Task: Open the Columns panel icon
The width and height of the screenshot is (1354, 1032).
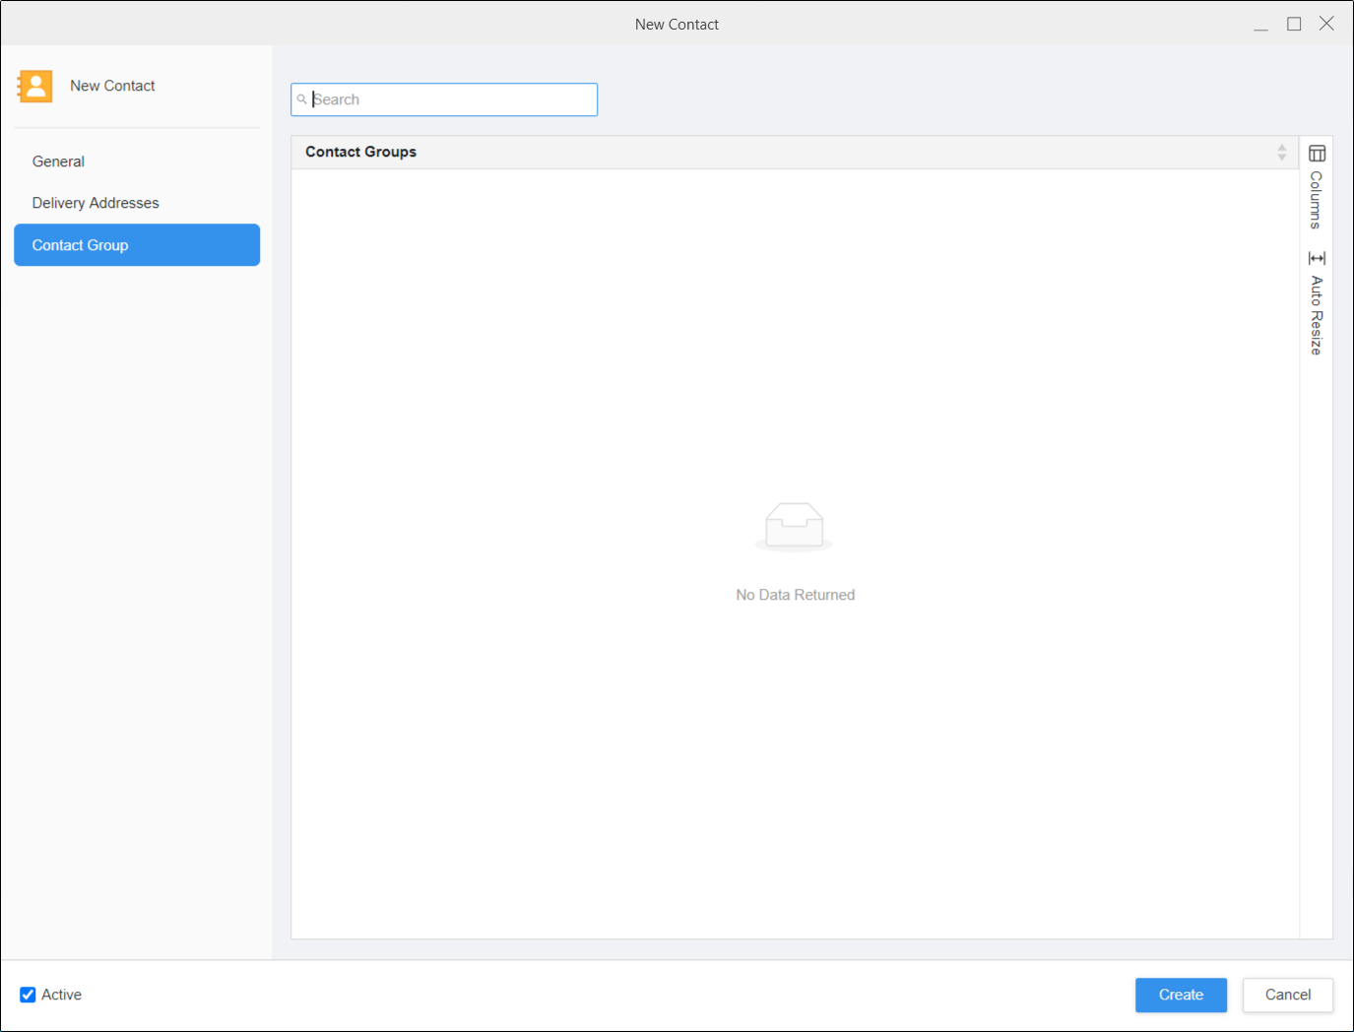Action: (1317, 154)
